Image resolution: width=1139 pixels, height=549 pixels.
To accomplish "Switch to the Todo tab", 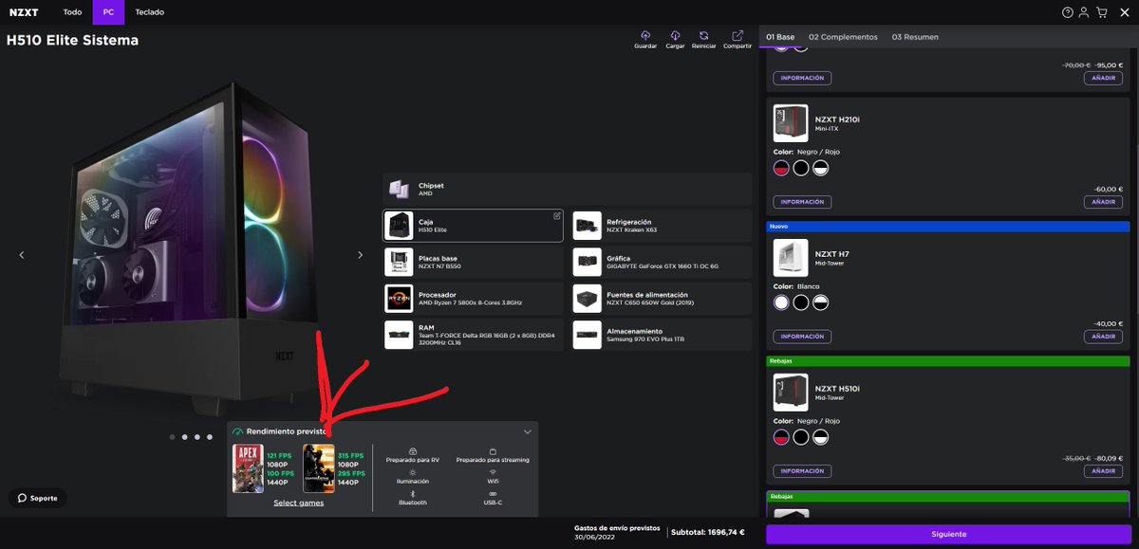I will 72,12.
